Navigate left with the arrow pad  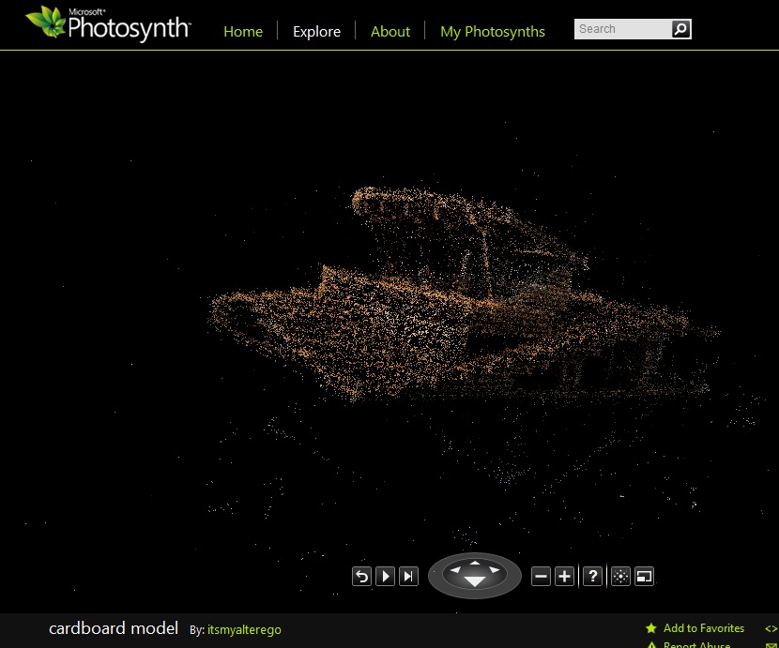(x=455, y=570)
